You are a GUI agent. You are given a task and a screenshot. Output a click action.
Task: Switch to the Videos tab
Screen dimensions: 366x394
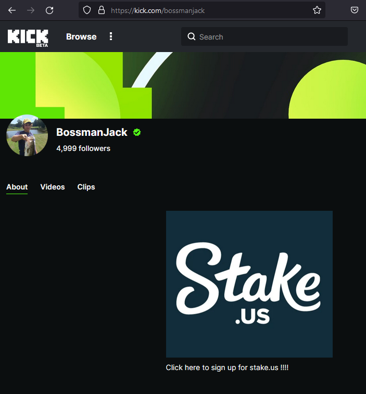tap(53, 187)
